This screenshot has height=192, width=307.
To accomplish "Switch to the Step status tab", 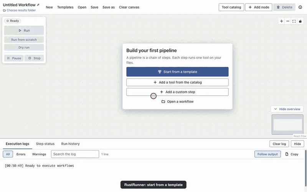I will click(x=45, y=144).
